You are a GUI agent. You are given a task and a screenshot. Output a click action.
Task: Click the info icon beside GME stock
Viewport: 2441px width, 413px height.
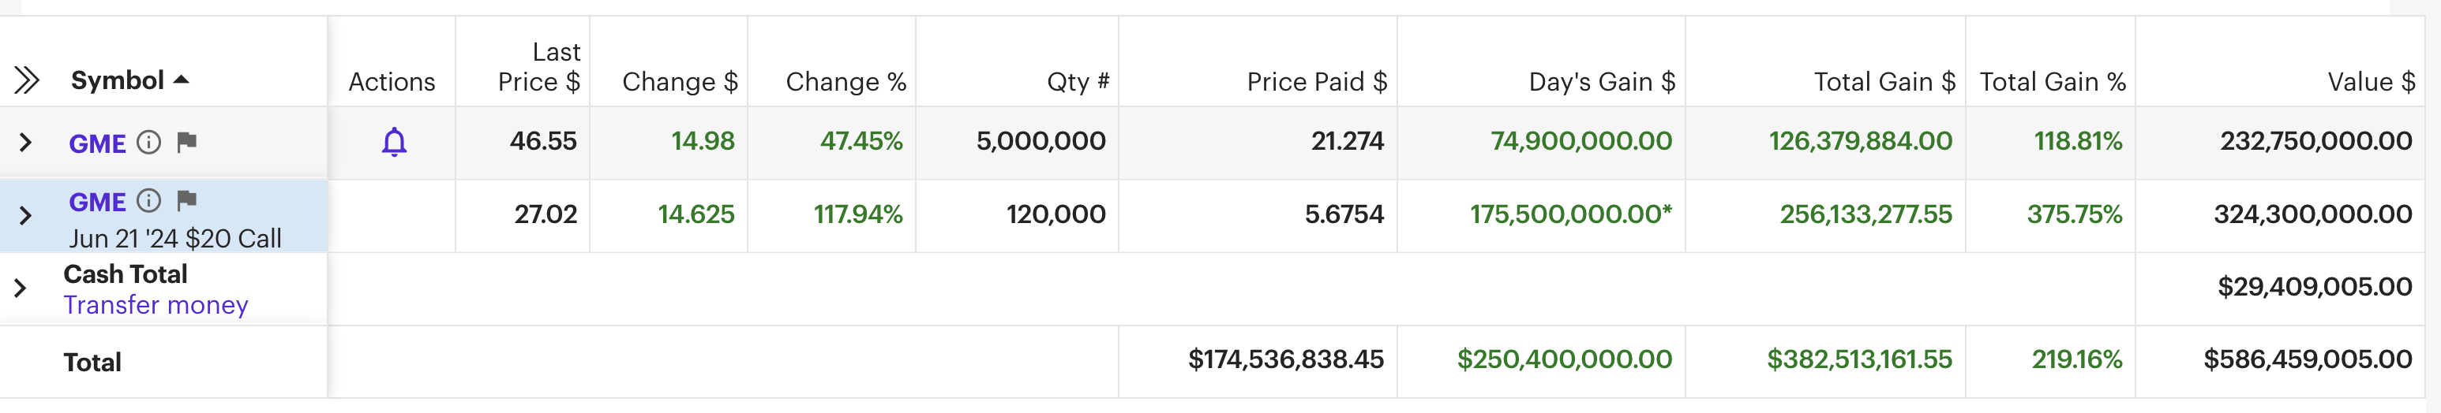coord(148,142)
